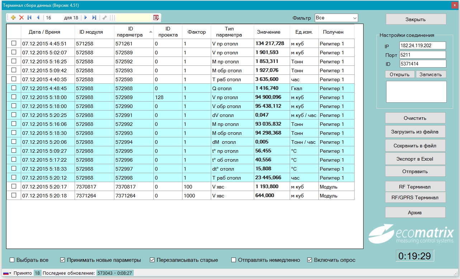Viewport: 460px width, 279px height.
Task: Click the value cell 1 927,076
Action: tap(272, 70)
